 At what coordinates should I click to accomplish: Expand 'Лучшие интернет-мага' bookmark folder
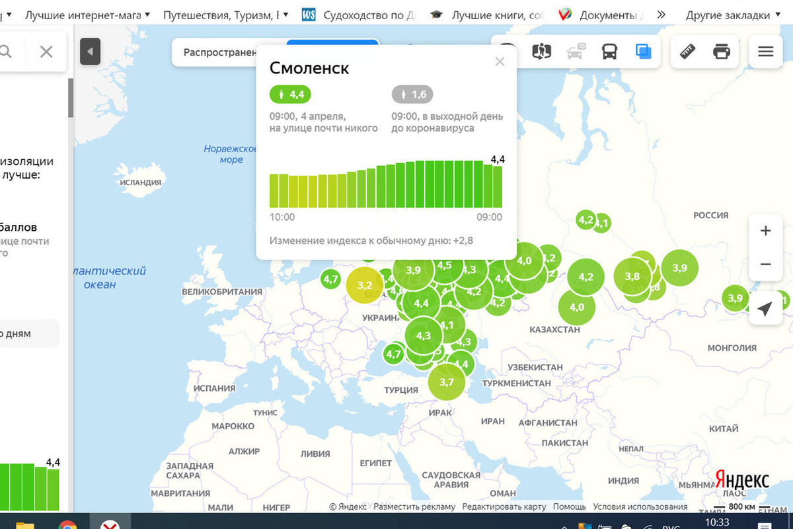click(x=87, y=15)
